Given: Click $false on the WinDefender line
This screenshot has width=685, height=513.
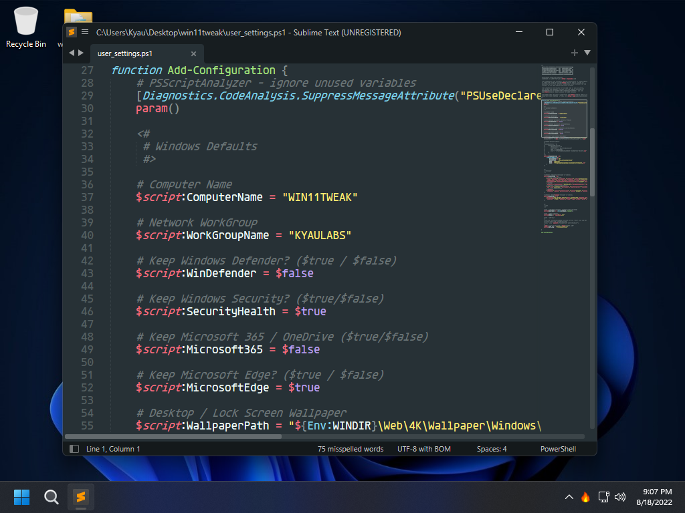Looking at the screenshot, I should (x=294, y=273).
